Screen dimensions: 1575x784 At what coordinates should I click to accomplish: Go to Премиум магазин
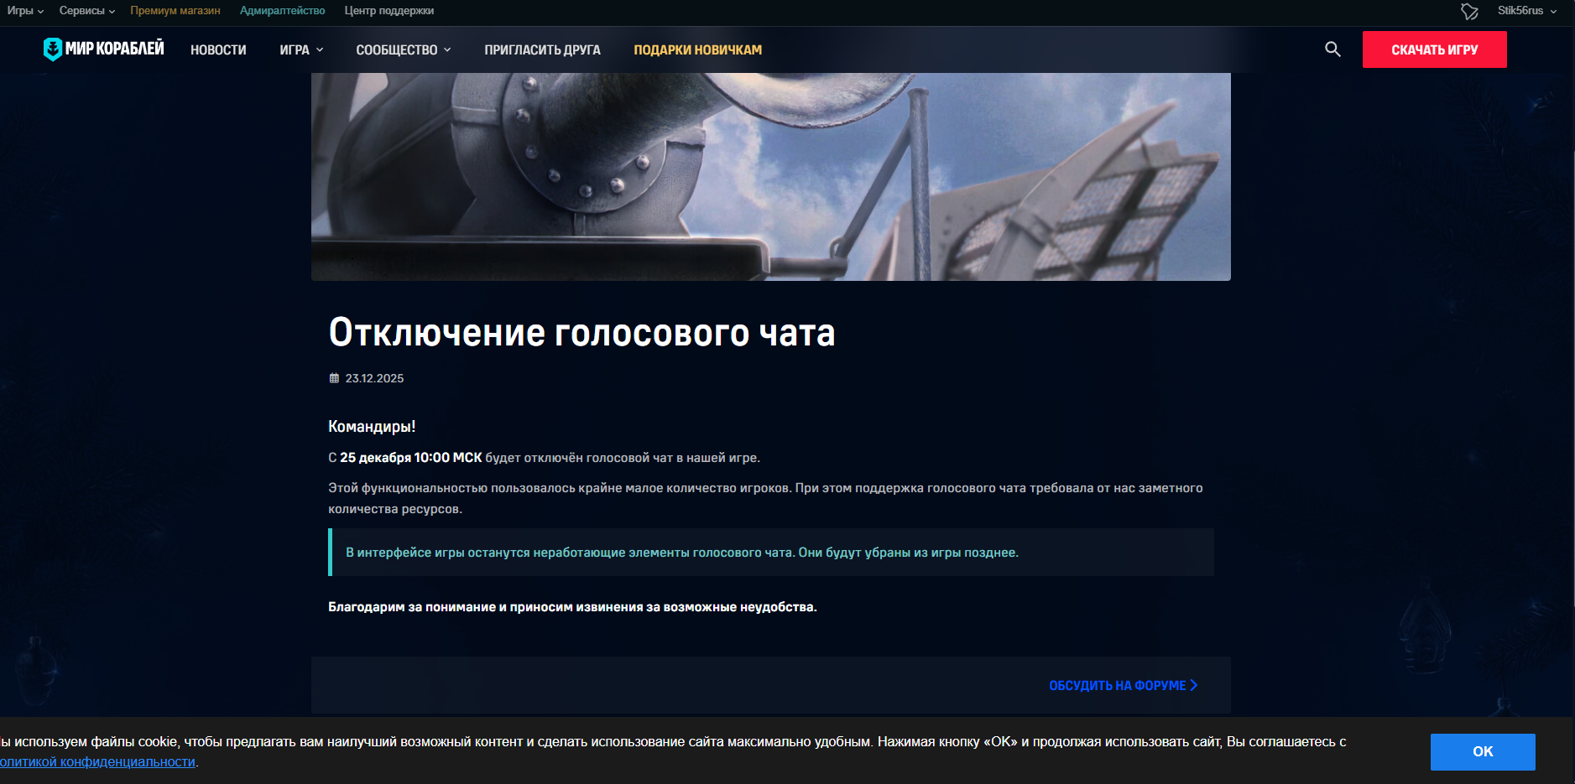(x=175, y=11)
